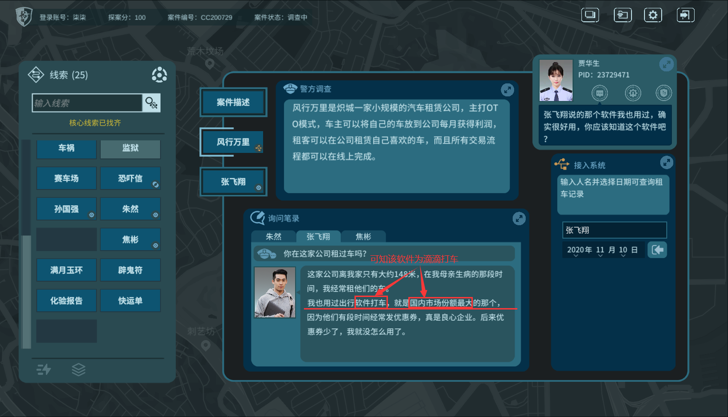Open the case folder icon in top bar
728x417 pixels.
click(622, 15)
